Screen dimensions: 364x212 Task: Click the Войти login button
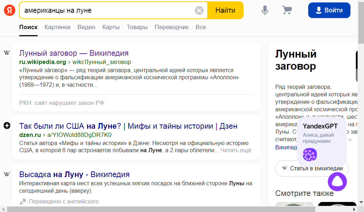[329, 10]
